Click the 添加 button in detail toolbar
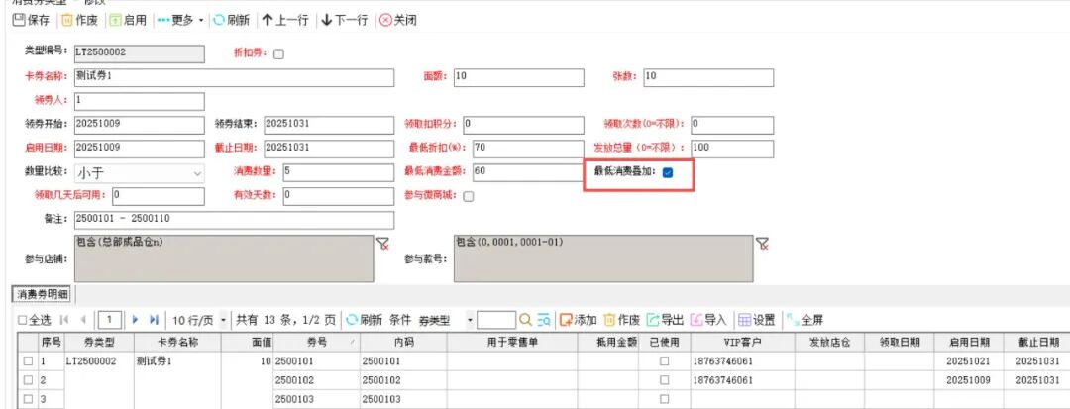The width and height of the screenshot is (1070, 409). click(578, 320)
